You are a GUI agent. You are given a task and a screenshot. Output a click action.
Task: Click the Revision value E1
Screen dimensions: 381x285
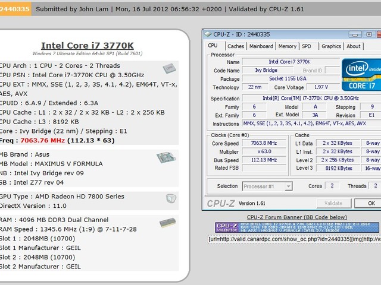(x=370, y=115)
